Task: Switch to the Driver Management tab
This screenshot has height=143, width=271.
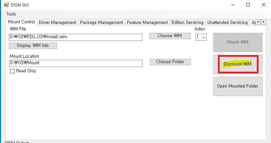Action: tap(57, 22)
